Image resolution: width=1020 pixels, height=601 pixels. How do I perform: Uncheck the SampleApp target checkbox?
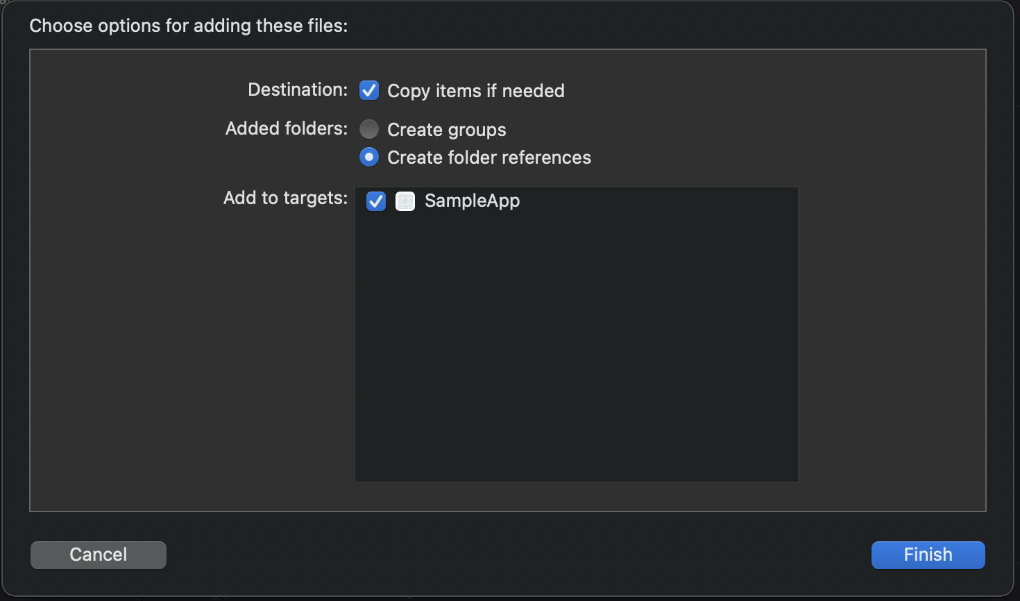click(376, 201)
